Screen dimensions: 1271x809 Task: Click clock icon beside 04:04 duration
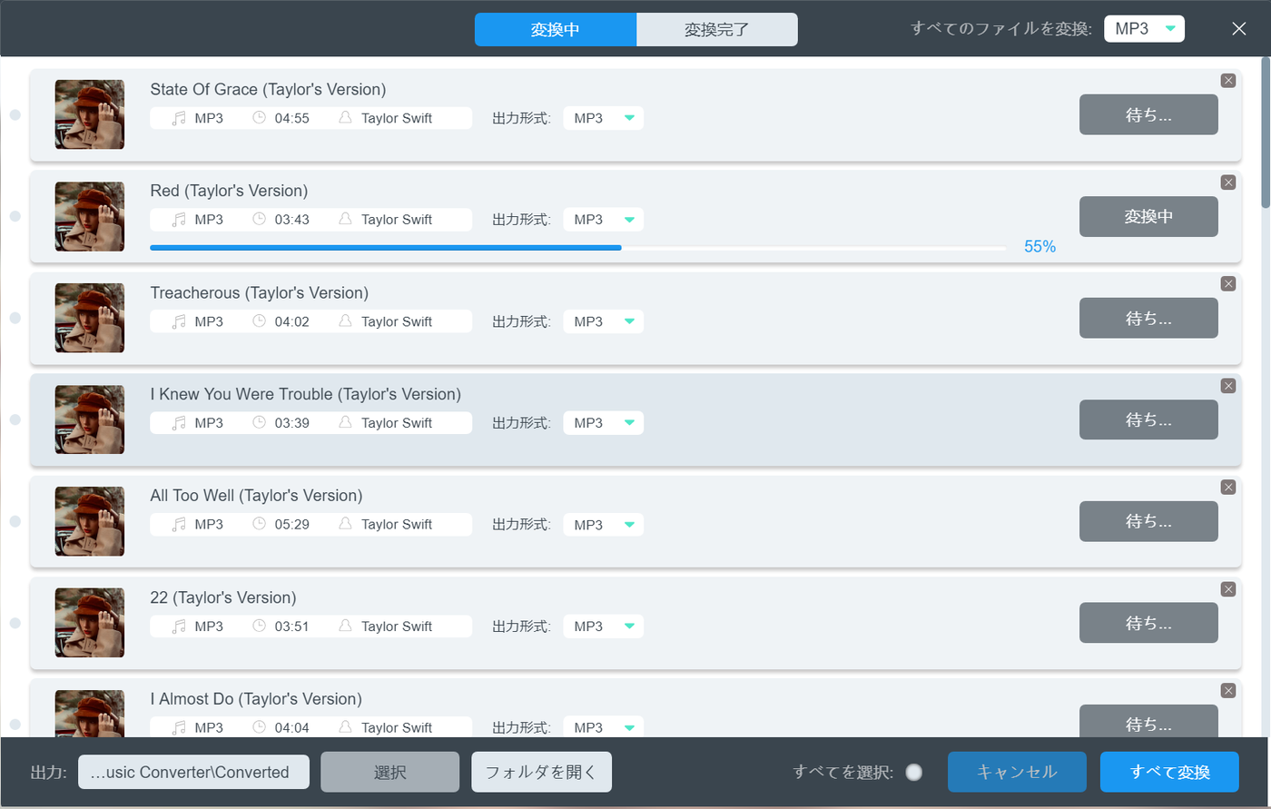[x=259, y=728]
